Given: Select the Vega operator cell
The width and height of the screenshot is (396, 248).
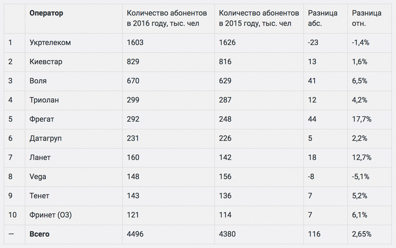Looking at the screenshot, I should click(x=38, y=177).
